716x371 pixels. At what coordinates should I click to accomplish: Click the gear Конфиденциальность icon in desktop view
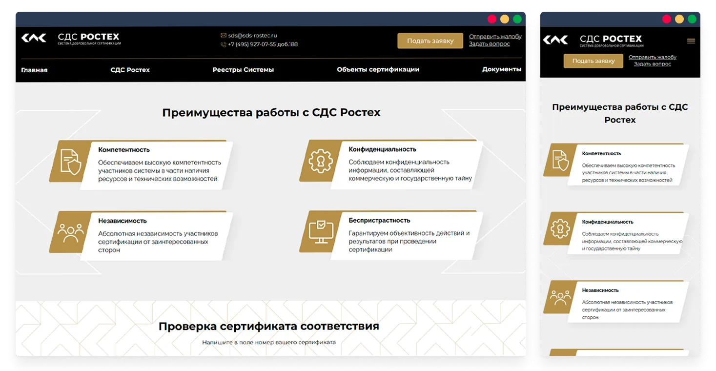(x=321, y=161)
